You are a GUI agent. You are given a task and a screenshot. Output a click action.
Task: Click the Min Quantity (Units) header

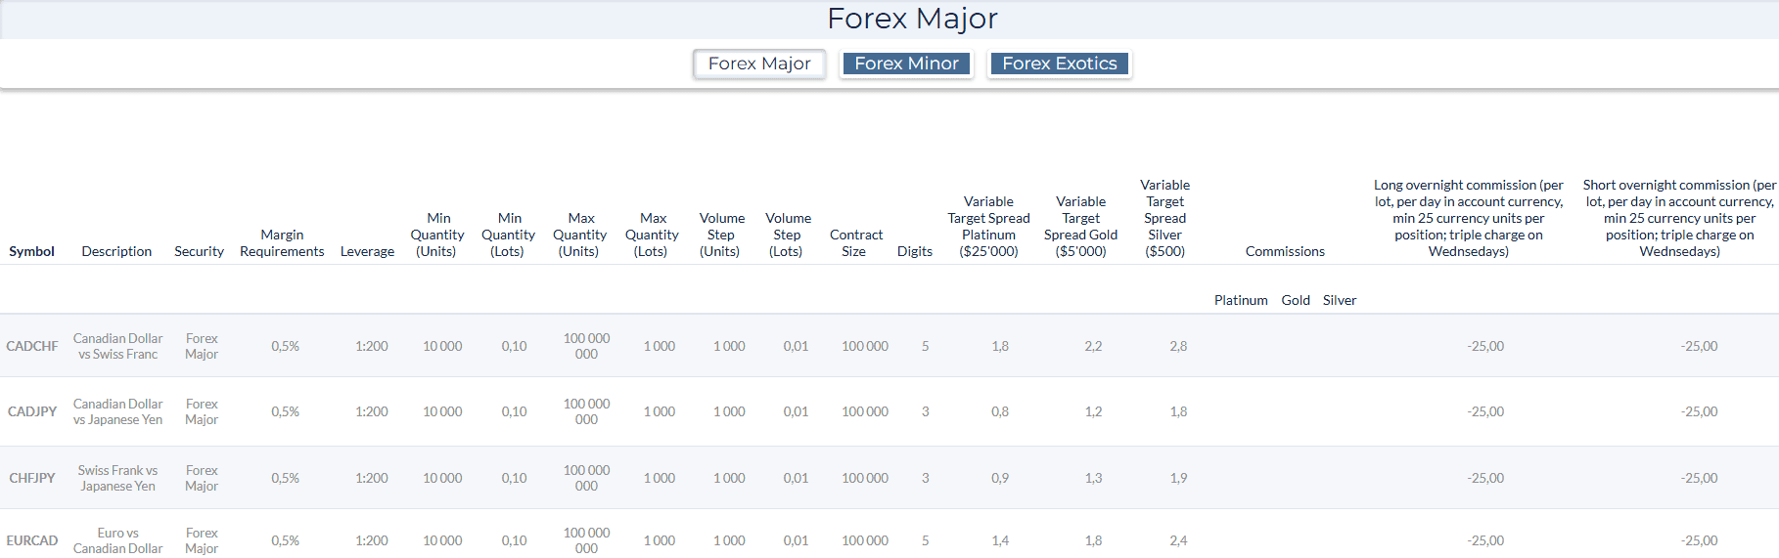point(437,235)
